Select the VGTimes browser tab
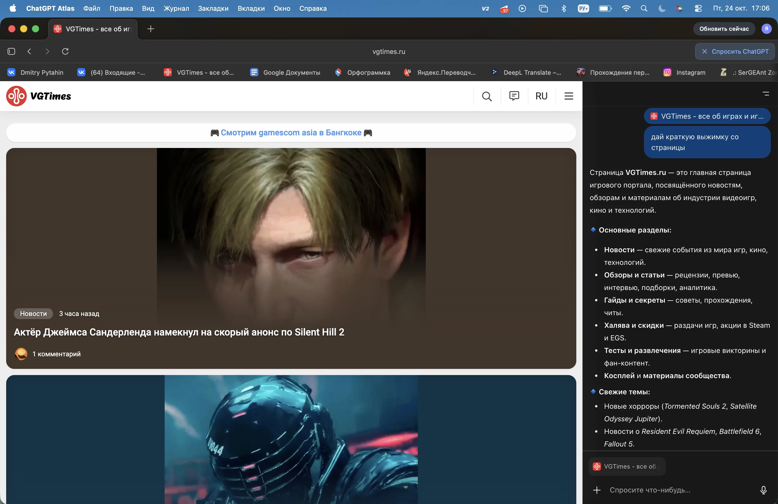The width and height of the screenshot is (778, 504). (x=93, y=29)
